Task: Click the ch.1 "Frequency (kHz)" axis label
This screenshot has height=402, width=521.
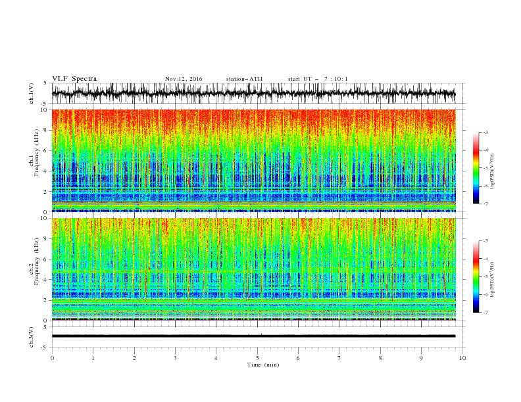Action: [37, 151]
